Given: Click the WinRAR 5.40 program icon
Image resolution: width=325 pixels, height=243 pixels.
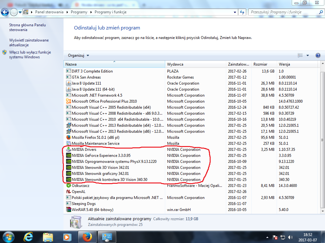Looking at the screenshot, I should (x=68, y=210).
